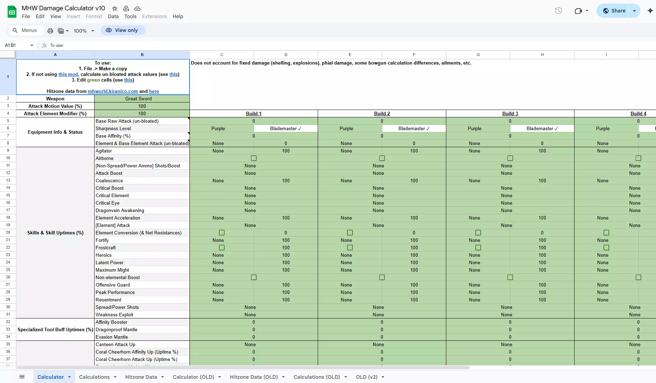656x383 pixels.
Task: Open the Name Box cell reference dropdown
Action: (x=32, y=45)
